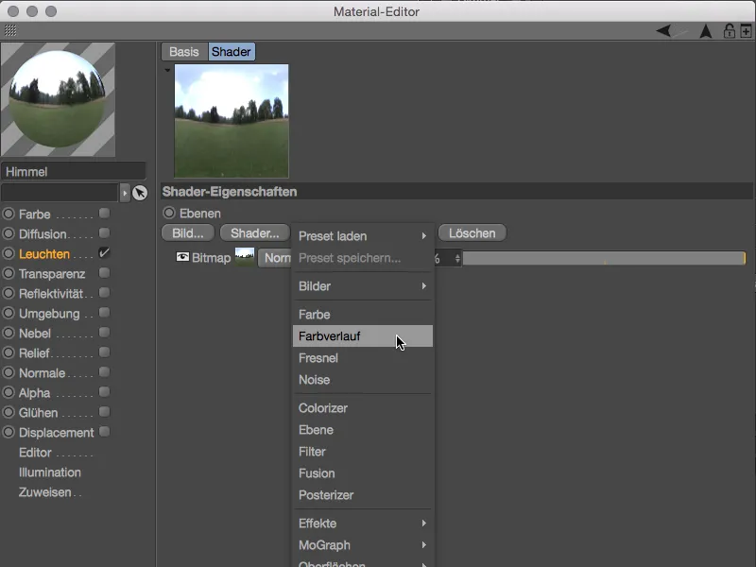The height and width of the screenshot is (567, 756).
Task: Enable the Relief channel checkbox
Action: [104, 352]
